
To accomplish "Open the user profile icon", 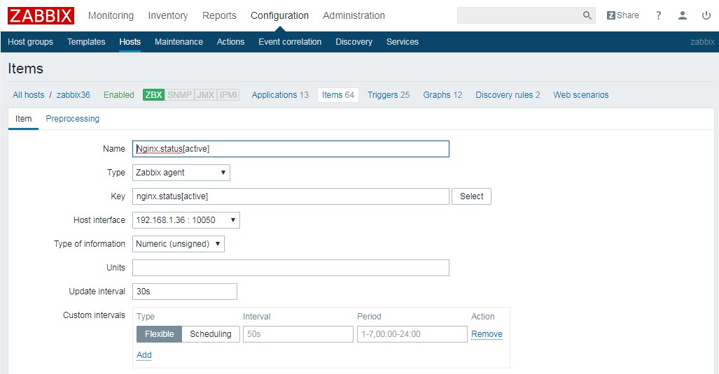I will pos(682,15).
